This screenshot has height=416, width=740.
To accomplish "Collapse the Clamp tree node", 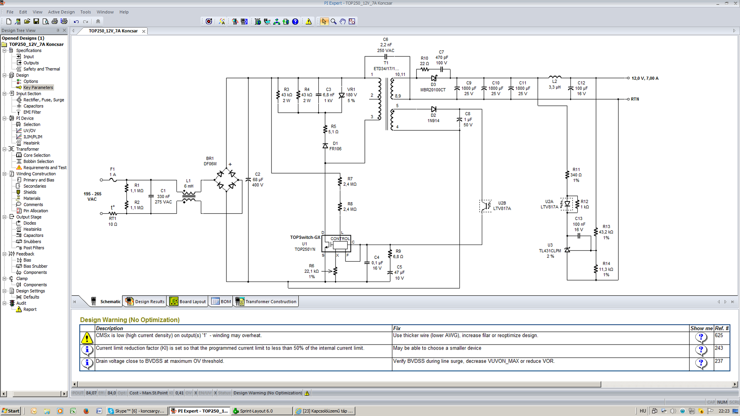I will pos(4,279).
